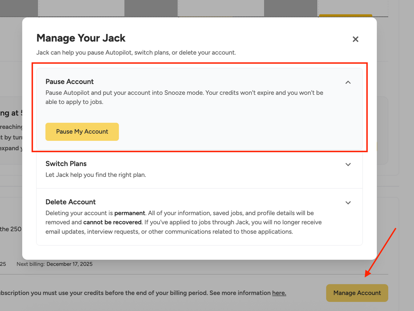Click 'Let Jack help you find the right plan'
The image size is (414, 311).
(x=96, y=175)
